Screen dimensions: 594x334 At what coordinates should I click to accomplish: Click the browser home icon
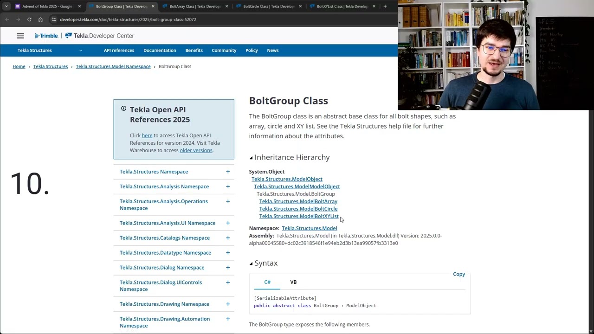40,19
